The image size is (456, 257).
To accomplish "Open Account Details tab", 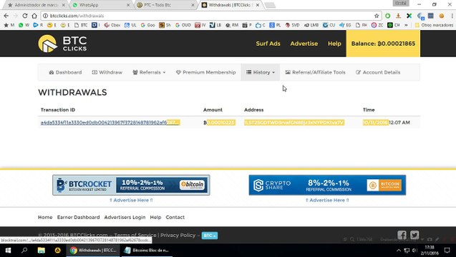I will [x=378, y=72].
